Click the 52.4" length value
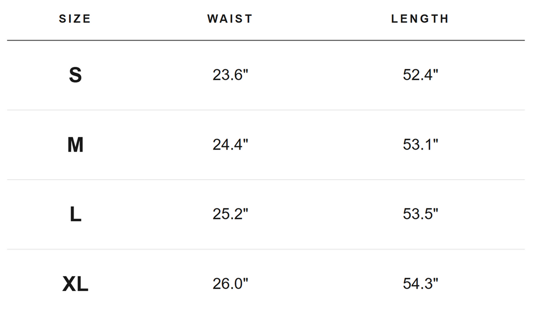This screenshot has width=533, height=326. [420, 75]
